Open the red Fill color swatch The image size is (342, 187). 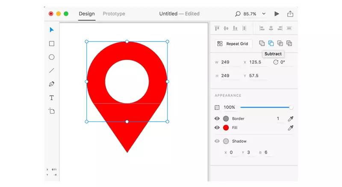pyautogui.click(x=226, y=128)
